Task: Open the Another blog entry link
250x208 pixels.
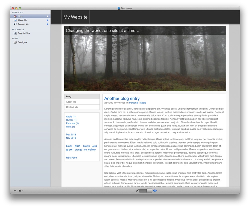Action: click(122, 98)
